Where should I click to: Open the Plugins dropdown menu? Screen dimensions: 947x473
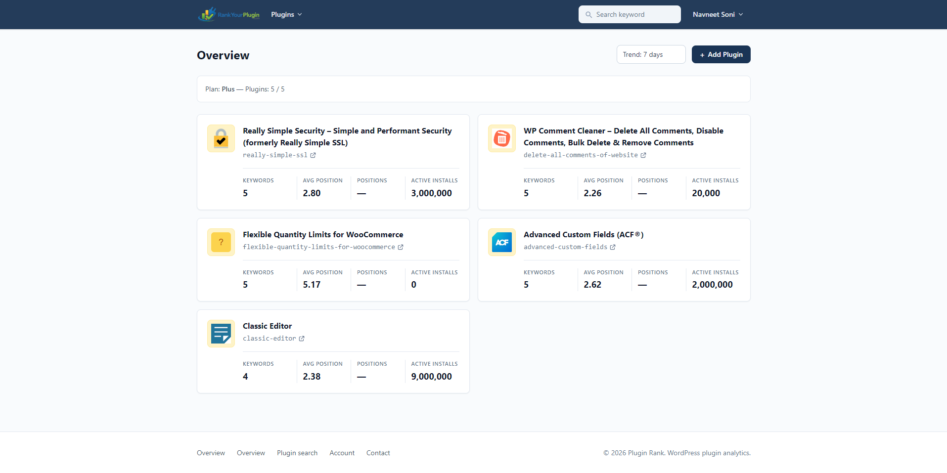(x=286, y=14)
